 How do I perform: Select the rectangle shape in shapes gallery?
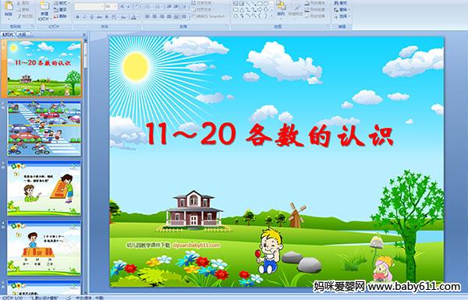click(260, 3)
